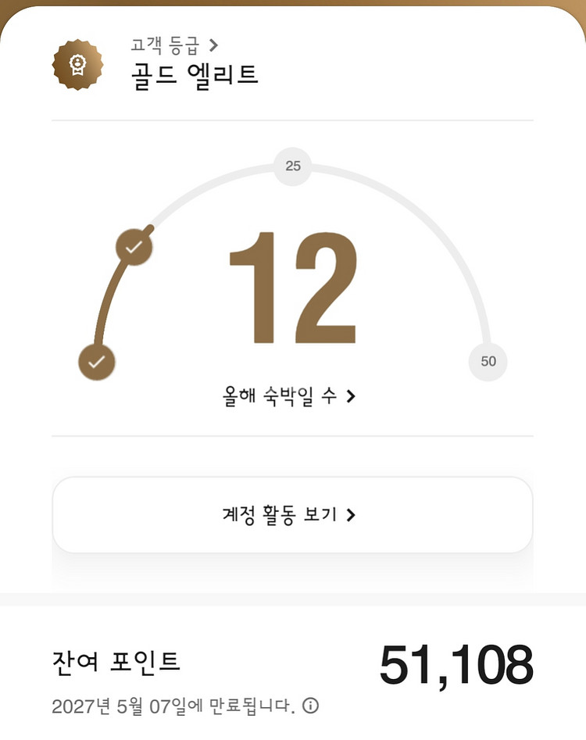This screenshot has width=586, height=740.
Task: Click the chevron inside 계정 활동 보기
Action: pos(351,515)
